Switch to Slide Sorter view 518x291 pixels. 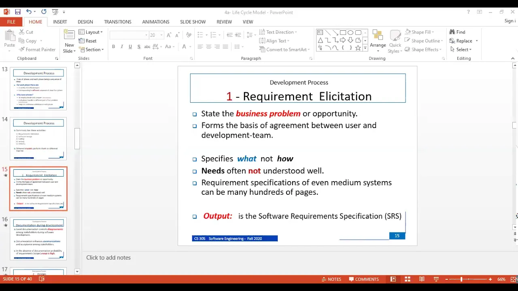408,279
